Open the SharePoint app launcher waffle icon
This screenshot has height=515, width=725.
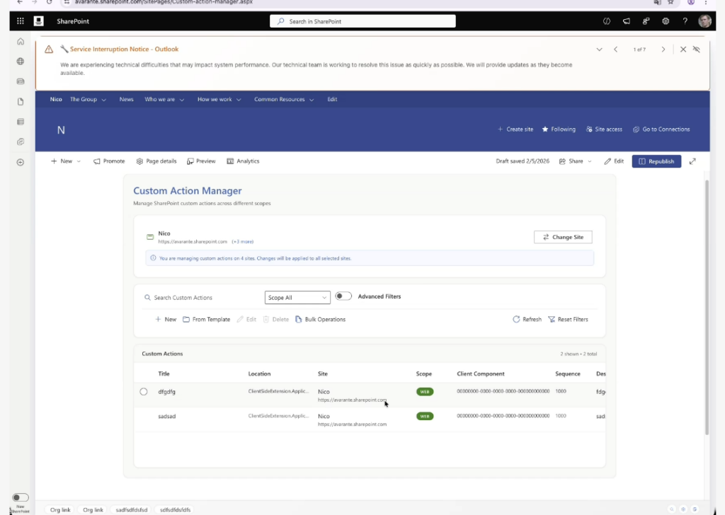(x=21, y=21)
